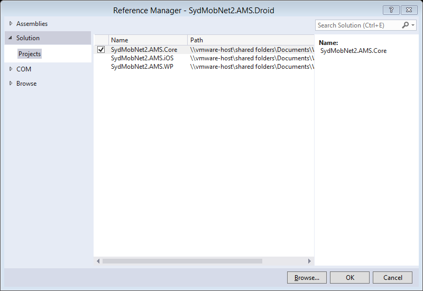Uncheck the SydMobNet2.AMS.Core reference checkbox

[x=101, y=50]
